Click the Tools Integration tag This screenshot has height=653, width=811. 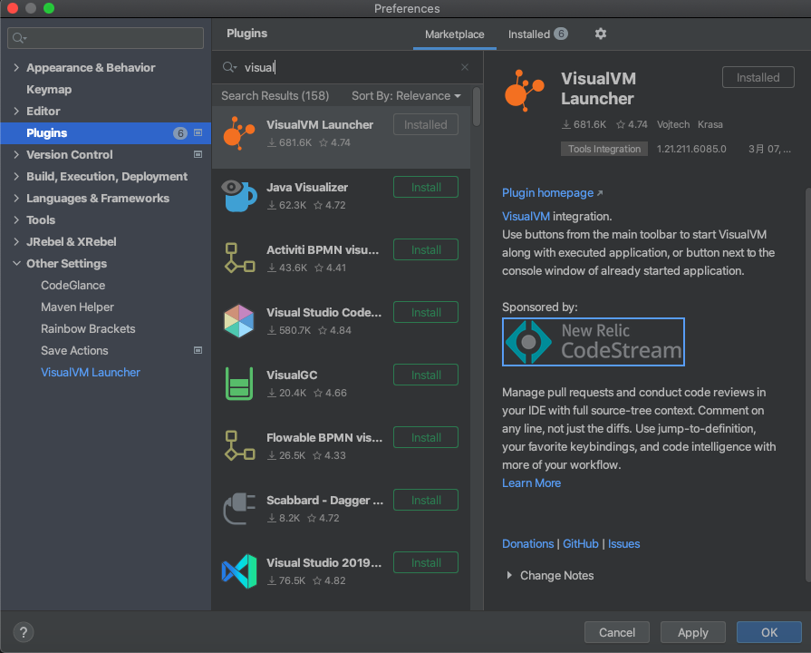point(604,149)
